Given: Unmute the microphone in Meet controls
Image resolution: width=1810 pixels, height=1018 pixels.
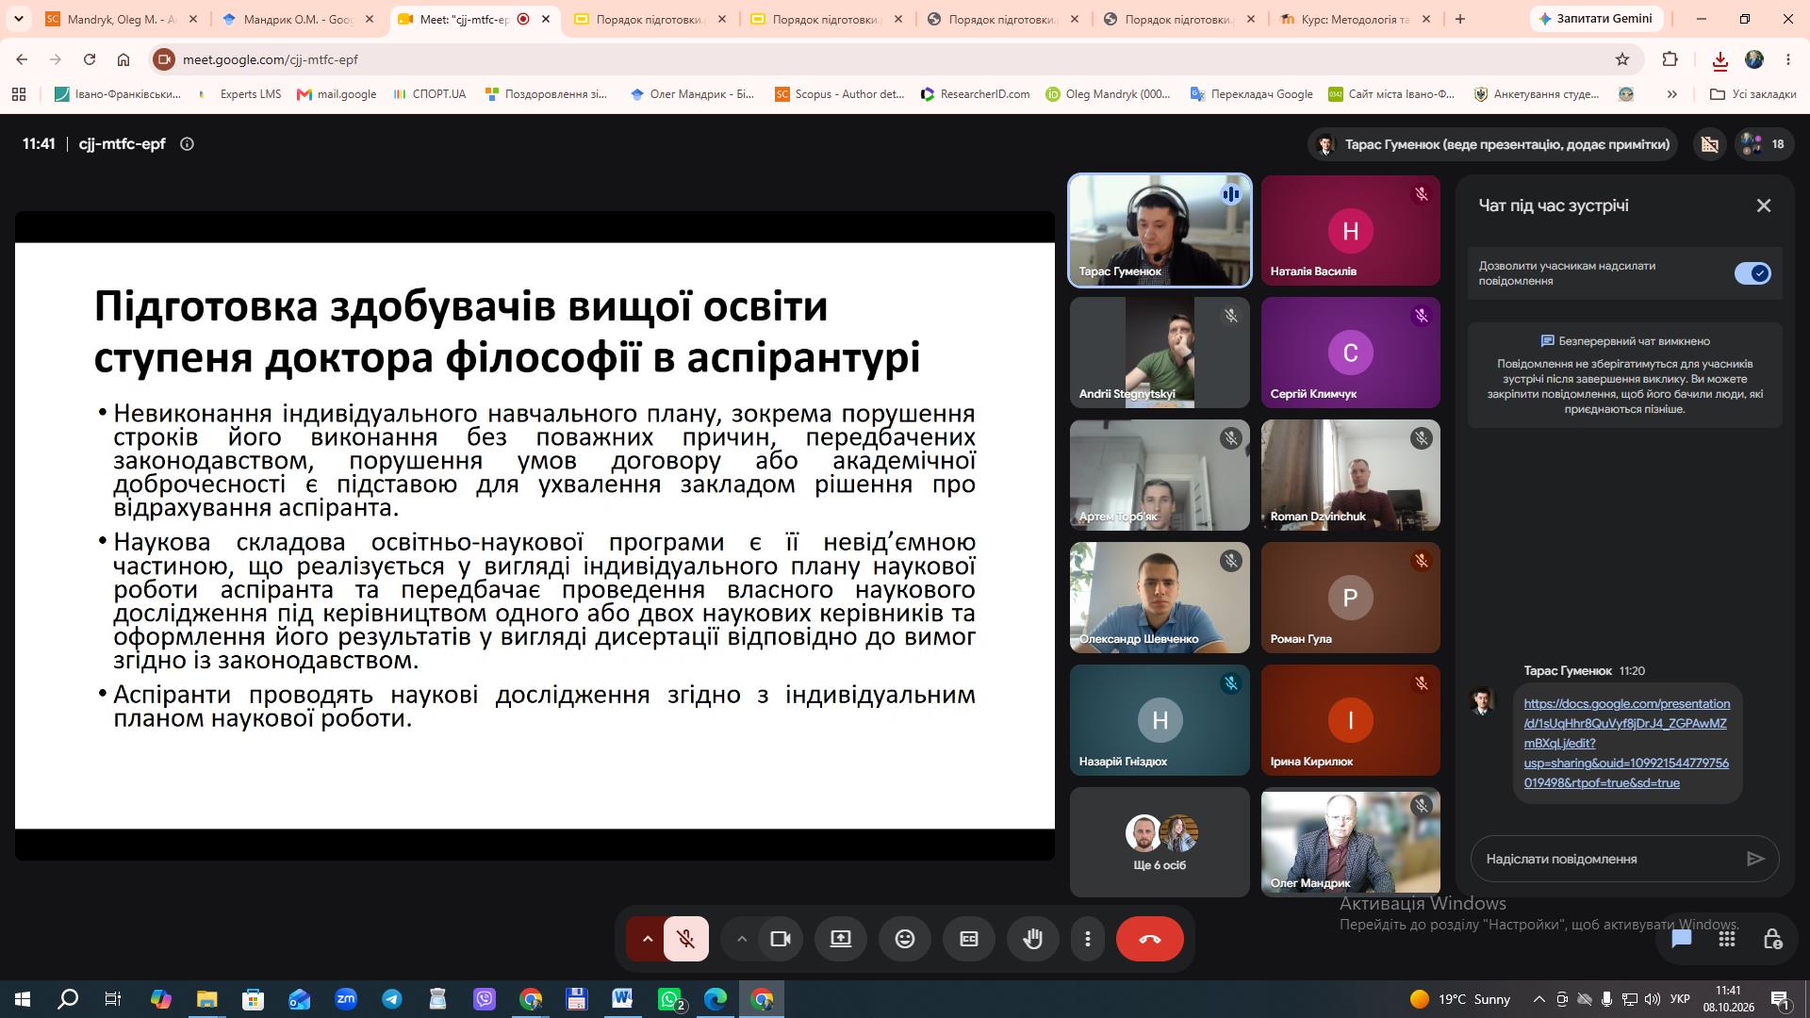Looking at the screenshot, I should 686,939.
